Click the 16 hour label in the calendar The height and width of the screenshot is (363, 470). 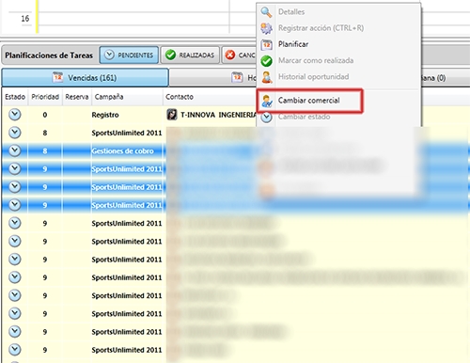coord(25,19)
